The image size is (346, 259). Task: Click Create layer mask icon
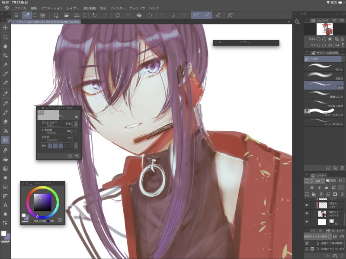tap(335, 195)
